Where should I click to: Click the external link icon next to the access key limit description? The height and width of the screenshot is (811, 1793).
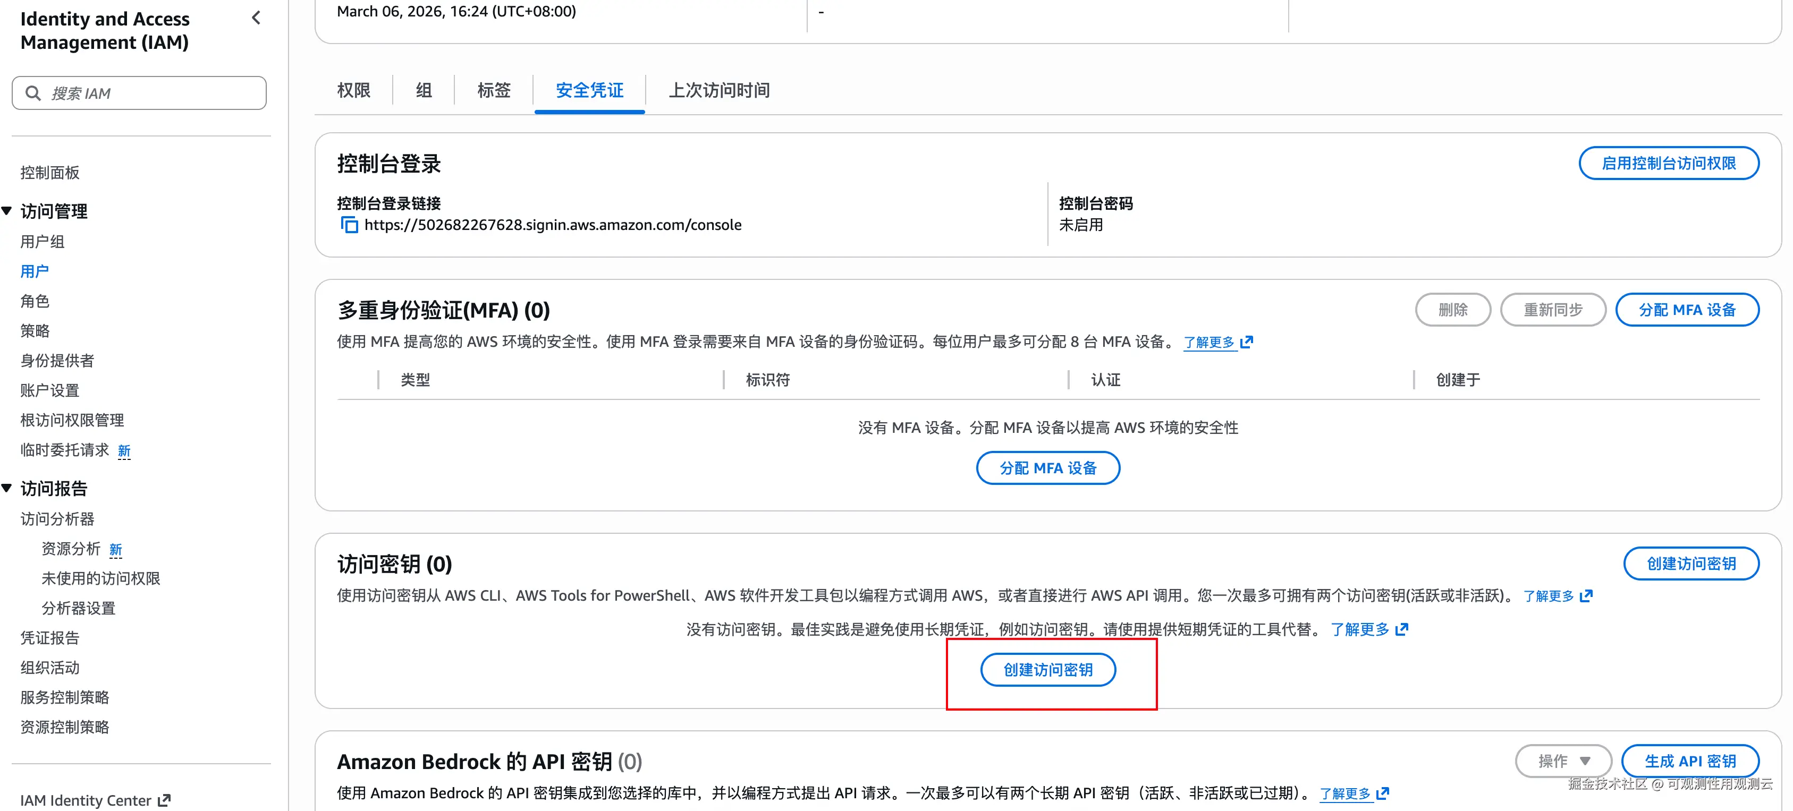(x=1586, y=595)
